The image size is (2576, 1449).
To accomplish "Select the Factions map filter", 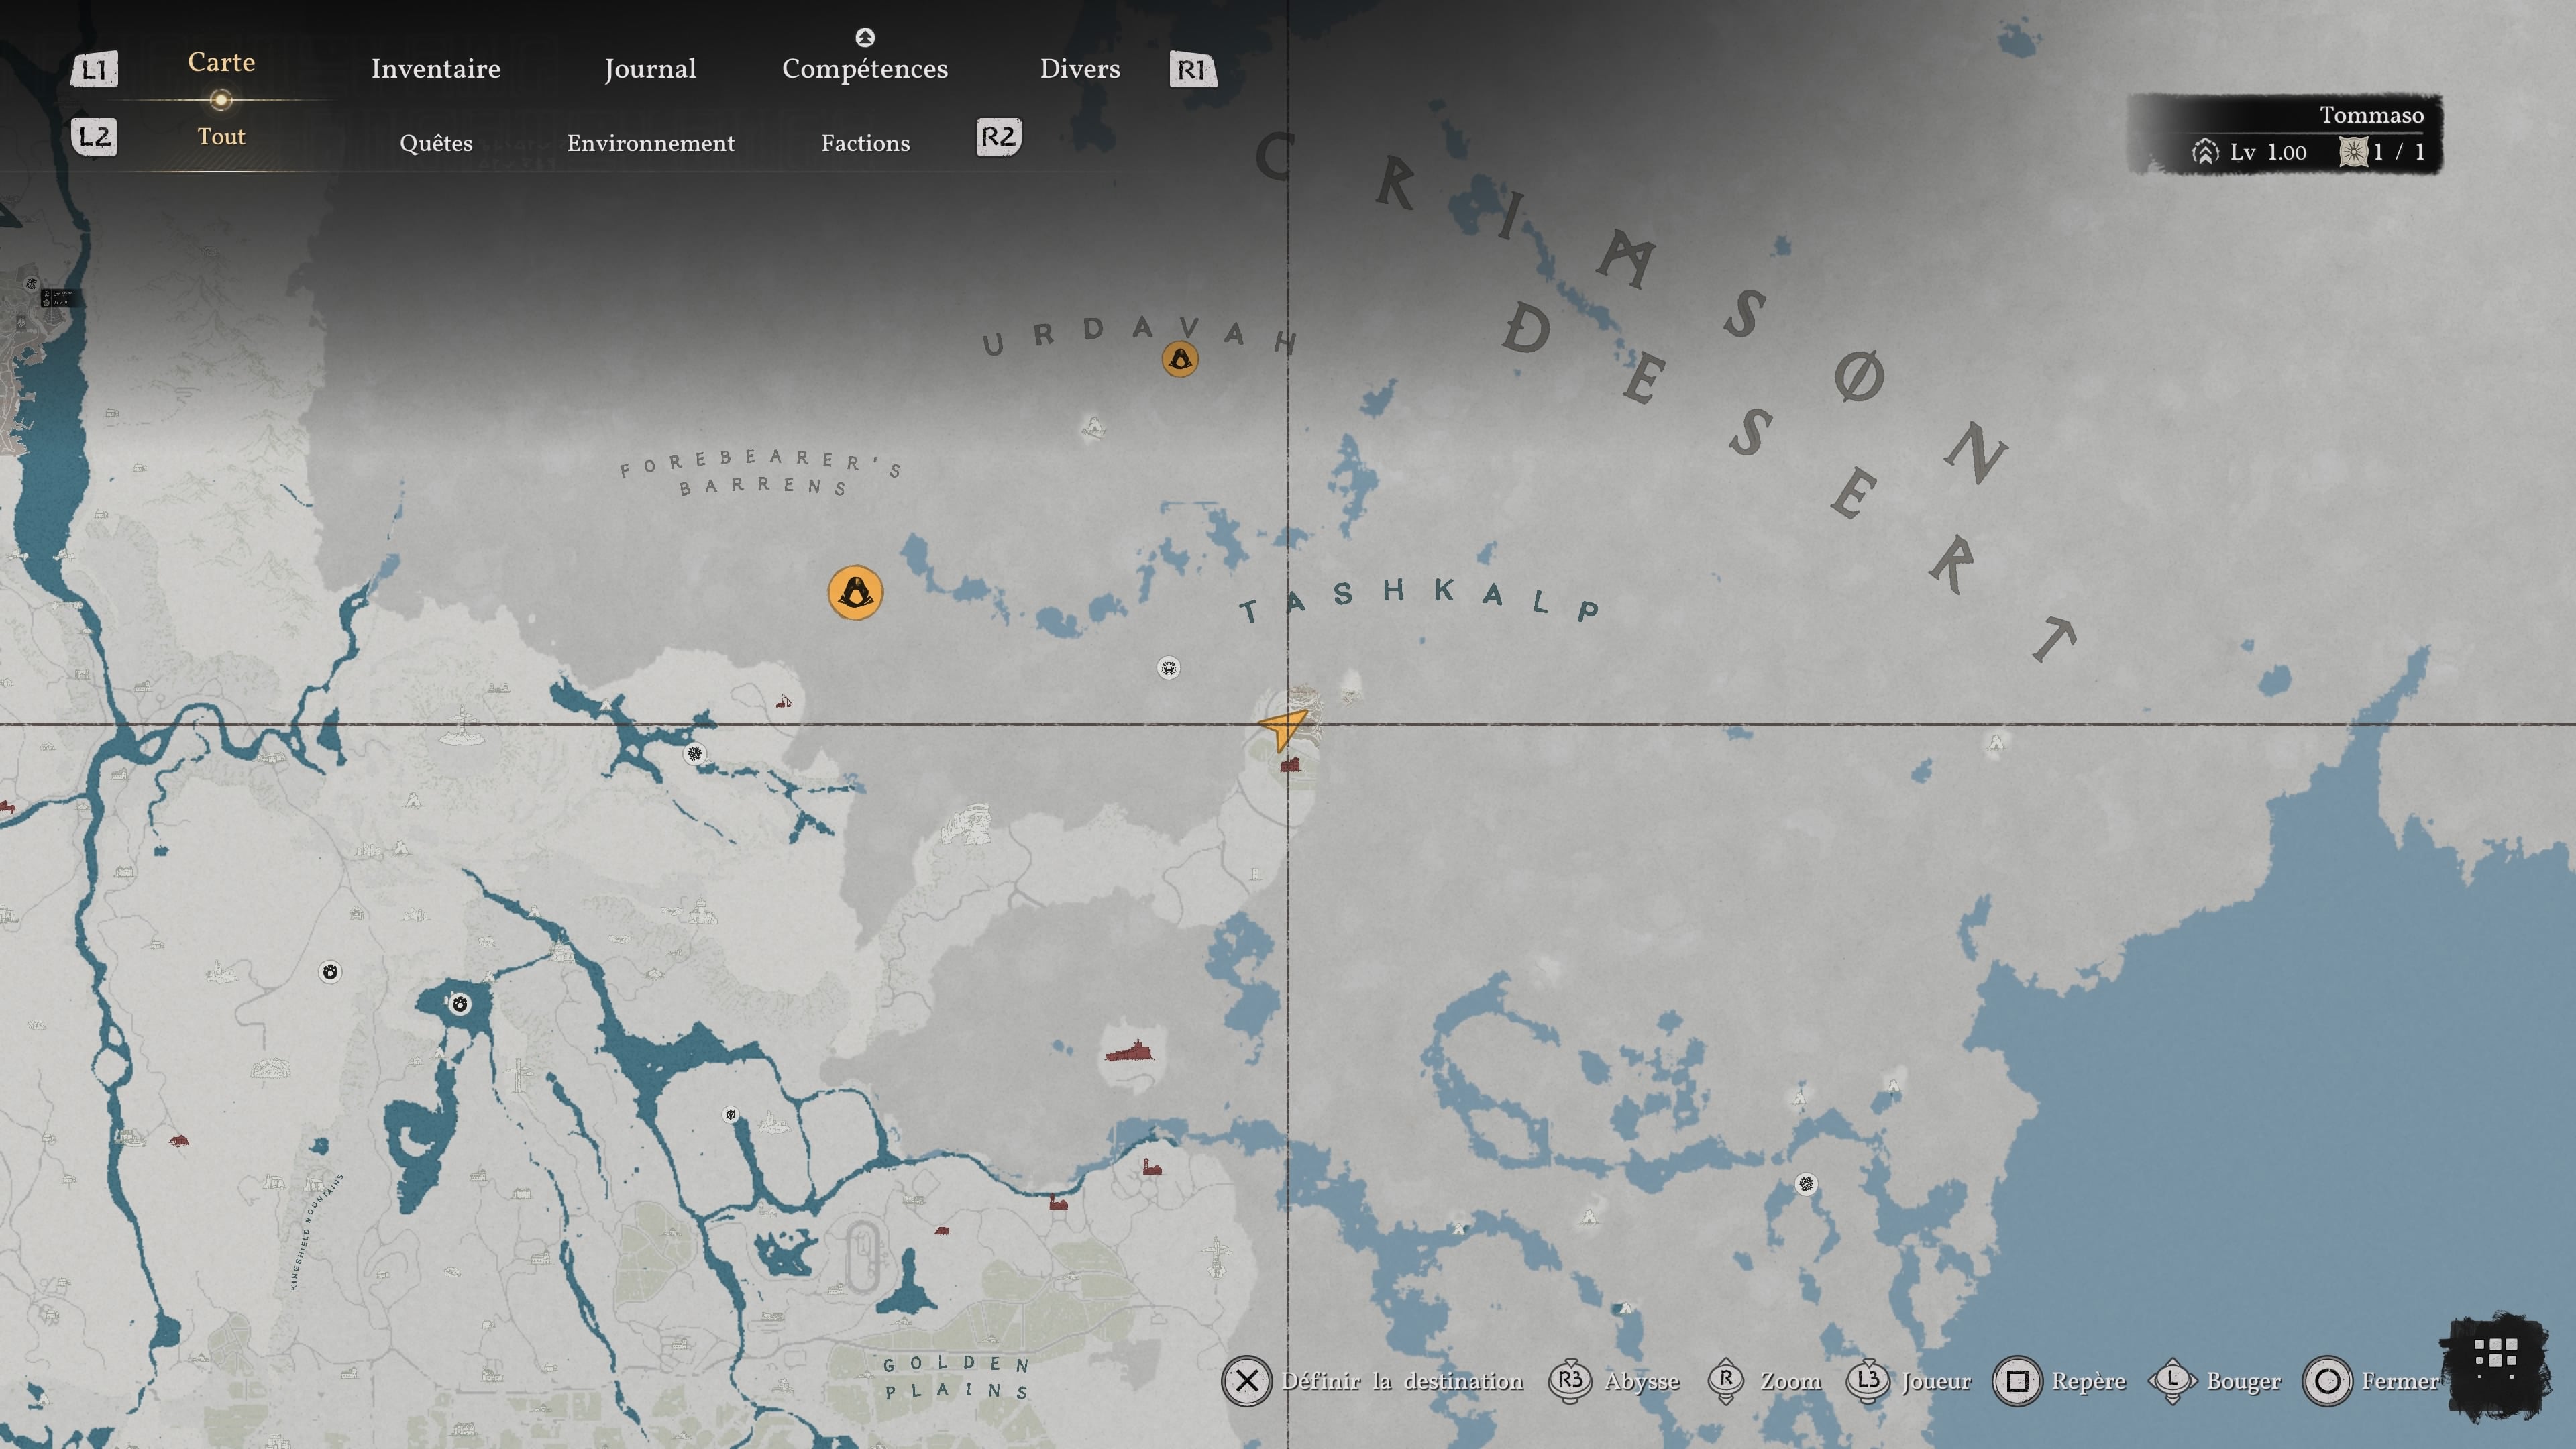I will click(866, 143).
